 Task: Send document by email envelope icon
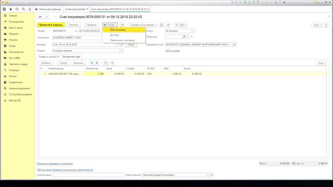point(122,25)
